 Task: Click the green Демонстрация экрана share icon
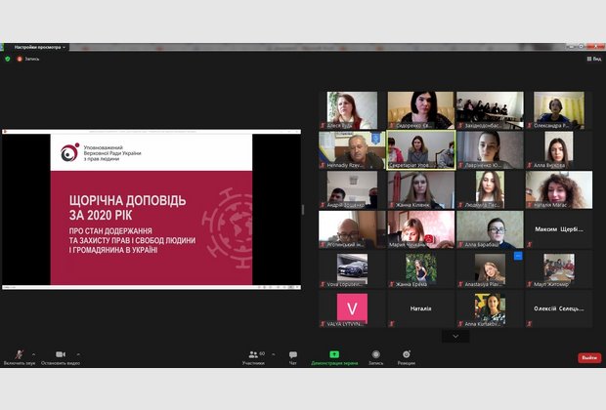334,354
